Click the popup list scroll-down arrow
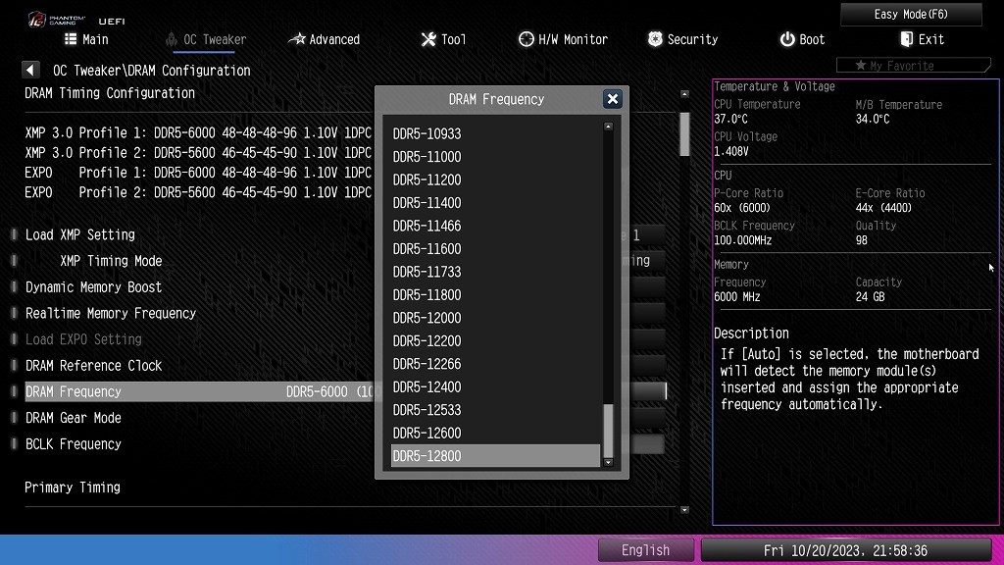The image size is (1004, 565). click(x=608, y=462)
